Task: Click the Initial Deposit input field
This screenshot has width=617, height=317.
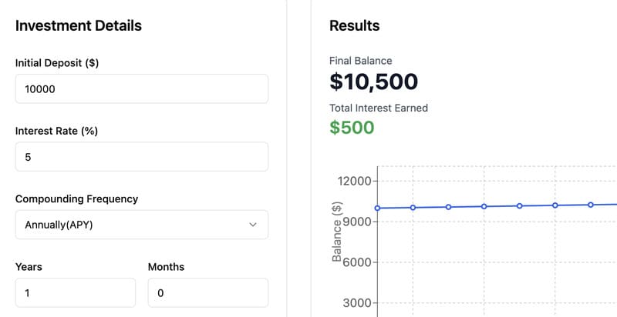Action: click(142, 89)
